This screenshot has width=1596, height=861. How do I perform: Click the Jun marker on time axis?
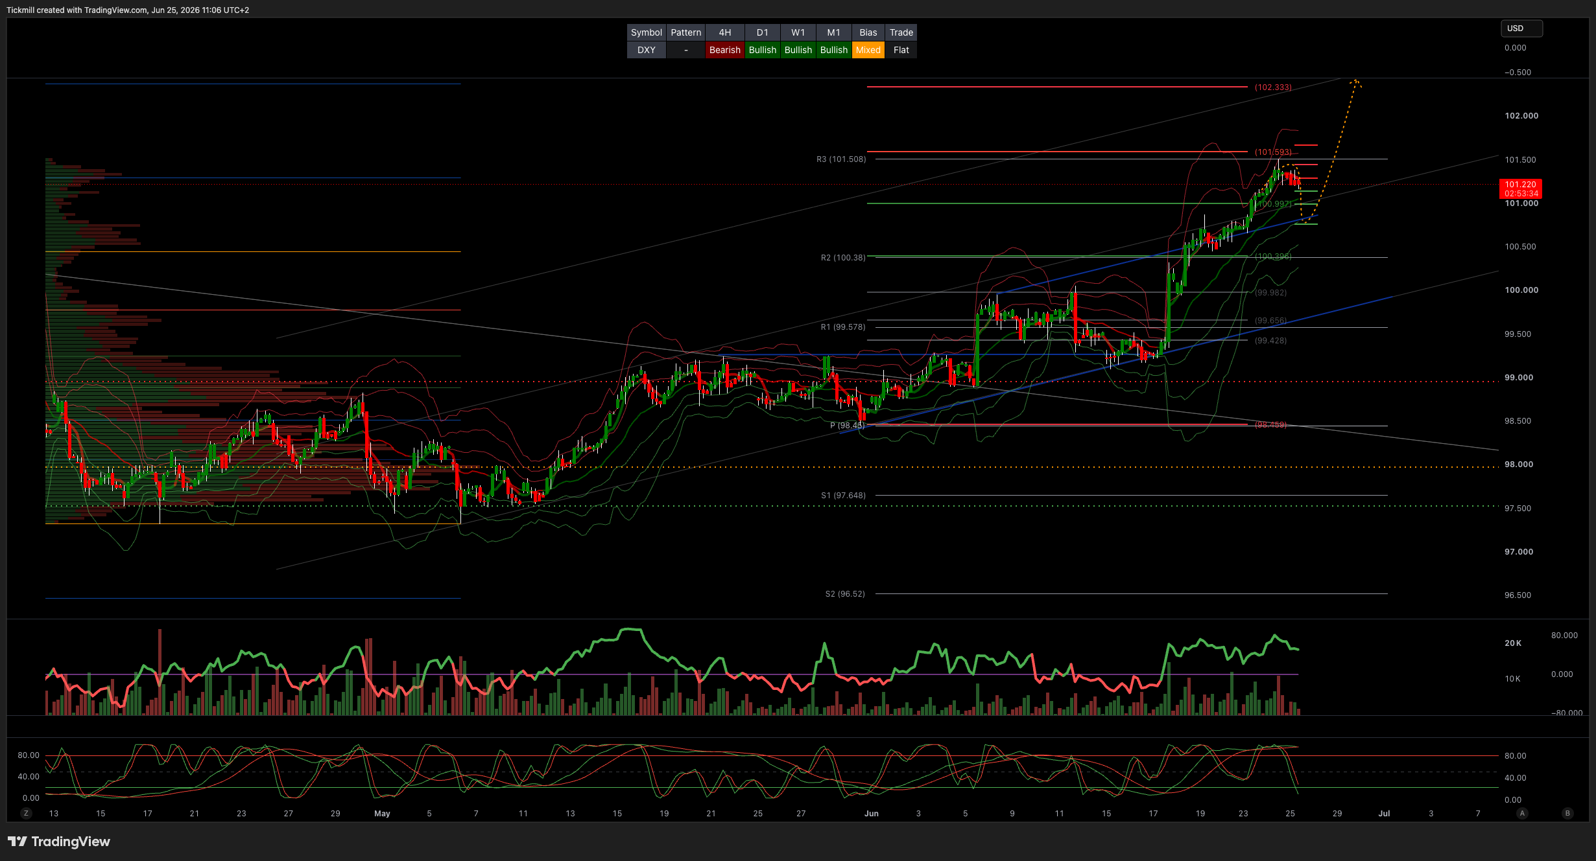(871, 814)
